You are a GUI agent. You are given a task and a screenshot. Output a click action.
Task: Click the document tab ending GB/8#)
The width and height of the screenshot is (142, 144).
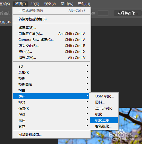(x=6, y=22)
